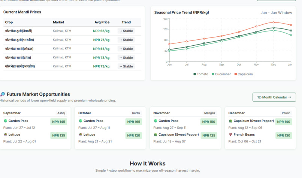The height and width of the screenshot is (178, 302).
Task: Click crop name गोलभेडा सानो(भारतीय)
Action: pyautogui.click(x=20, y=66)
